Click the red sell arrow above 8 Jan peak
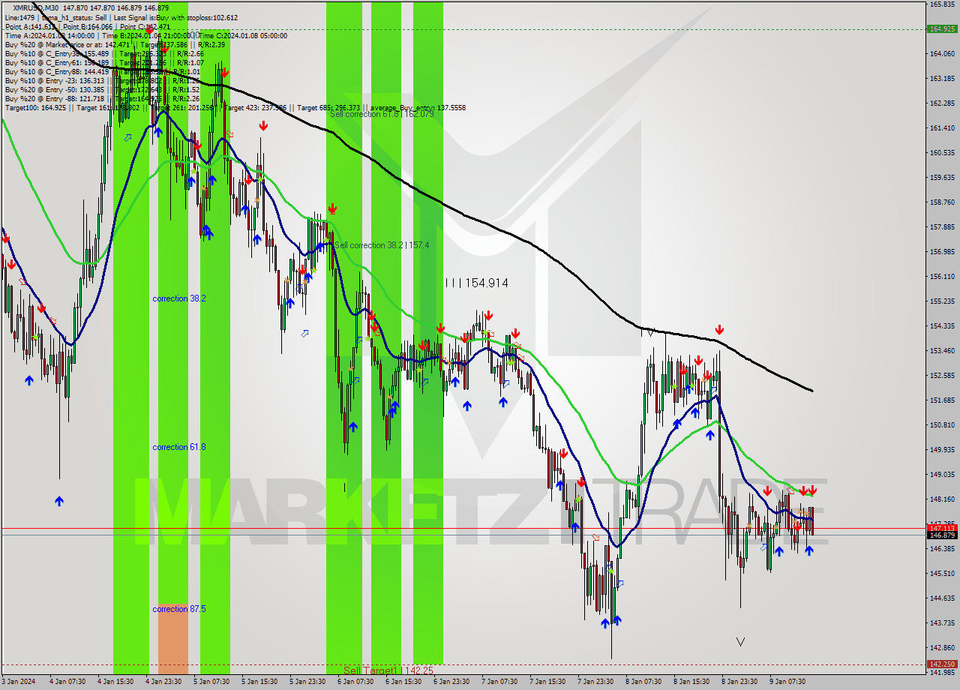 pos(719,330)
